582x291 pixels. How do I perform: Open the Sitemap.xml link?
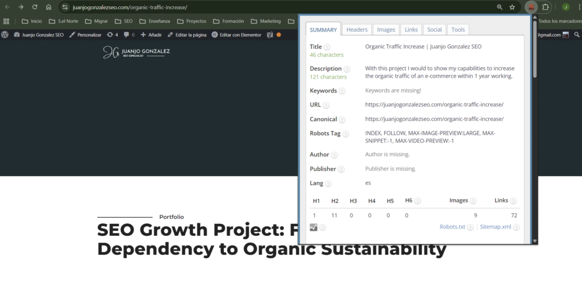point(495,227)
